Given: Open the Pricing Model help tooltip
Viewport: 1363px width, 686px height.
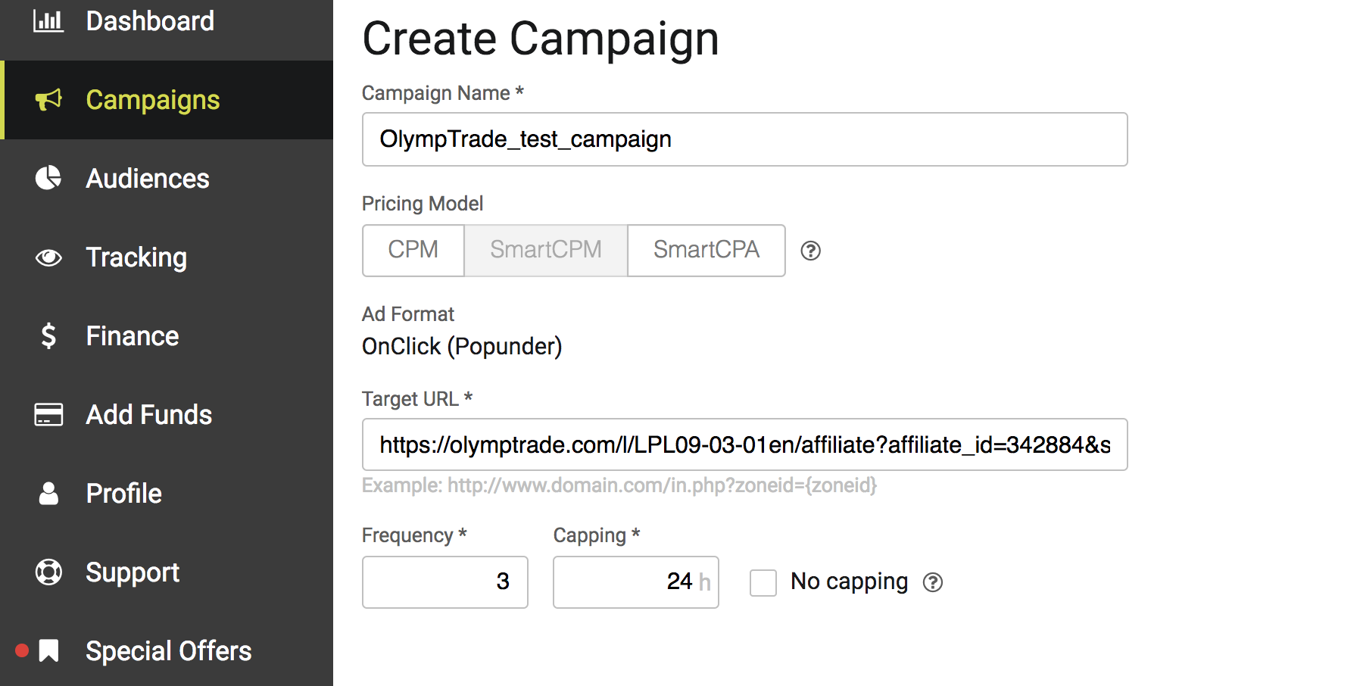Looking at the screenshot, I should [x=810, y=251].
